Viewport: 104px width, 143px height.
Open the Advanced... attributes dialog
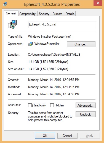[x=86, y=105]
